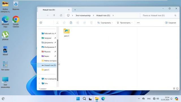Click the File Explorer taskbar icon
This screenshot has width=181, height=102.
click(97, 99)
